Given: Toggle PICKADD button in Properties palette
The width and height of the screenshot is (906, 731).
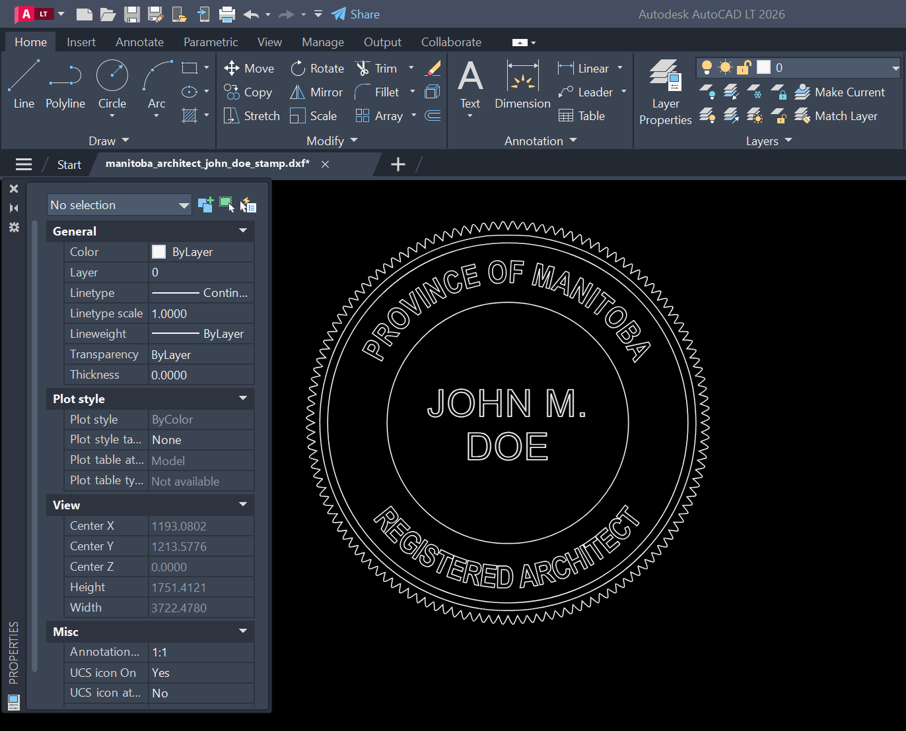Looking at the screenshot, I should 205,205.
